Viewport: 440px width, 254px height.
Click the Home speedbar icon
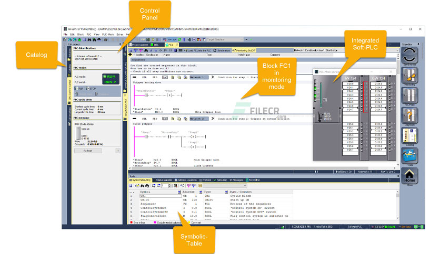pos(409,176)
